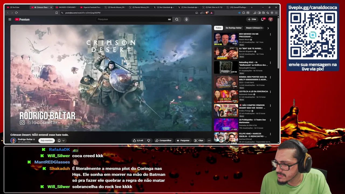Open the Rodrigo Baltar channel name link

coord(25,139)
